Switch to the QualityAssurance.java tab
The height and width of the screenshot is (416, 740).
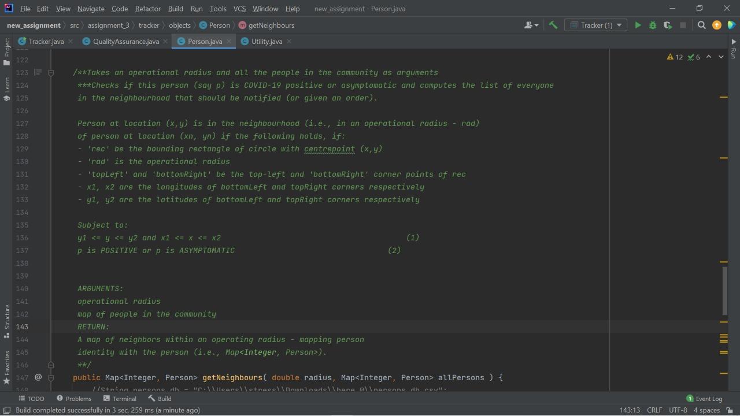pos(125,41)
